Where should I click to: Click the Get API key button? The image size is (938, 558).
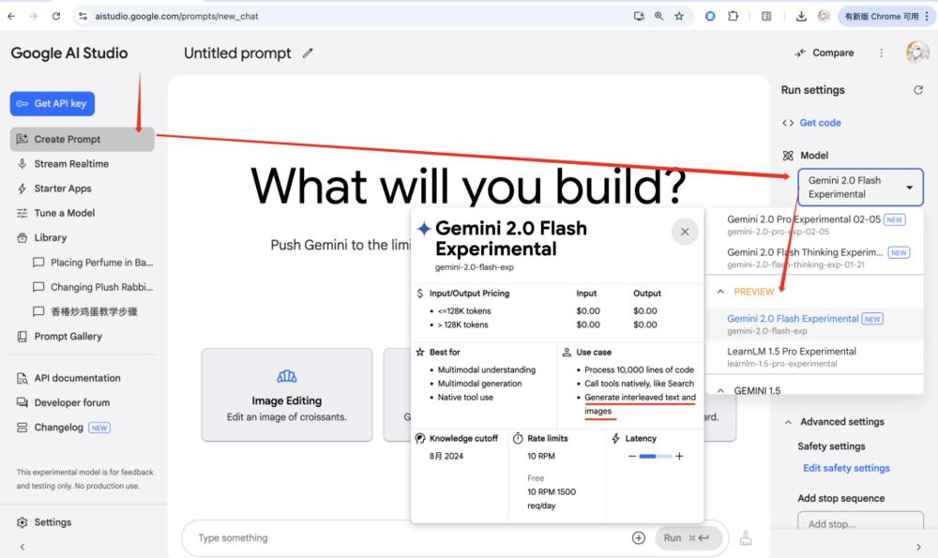(x=52, y=104)
